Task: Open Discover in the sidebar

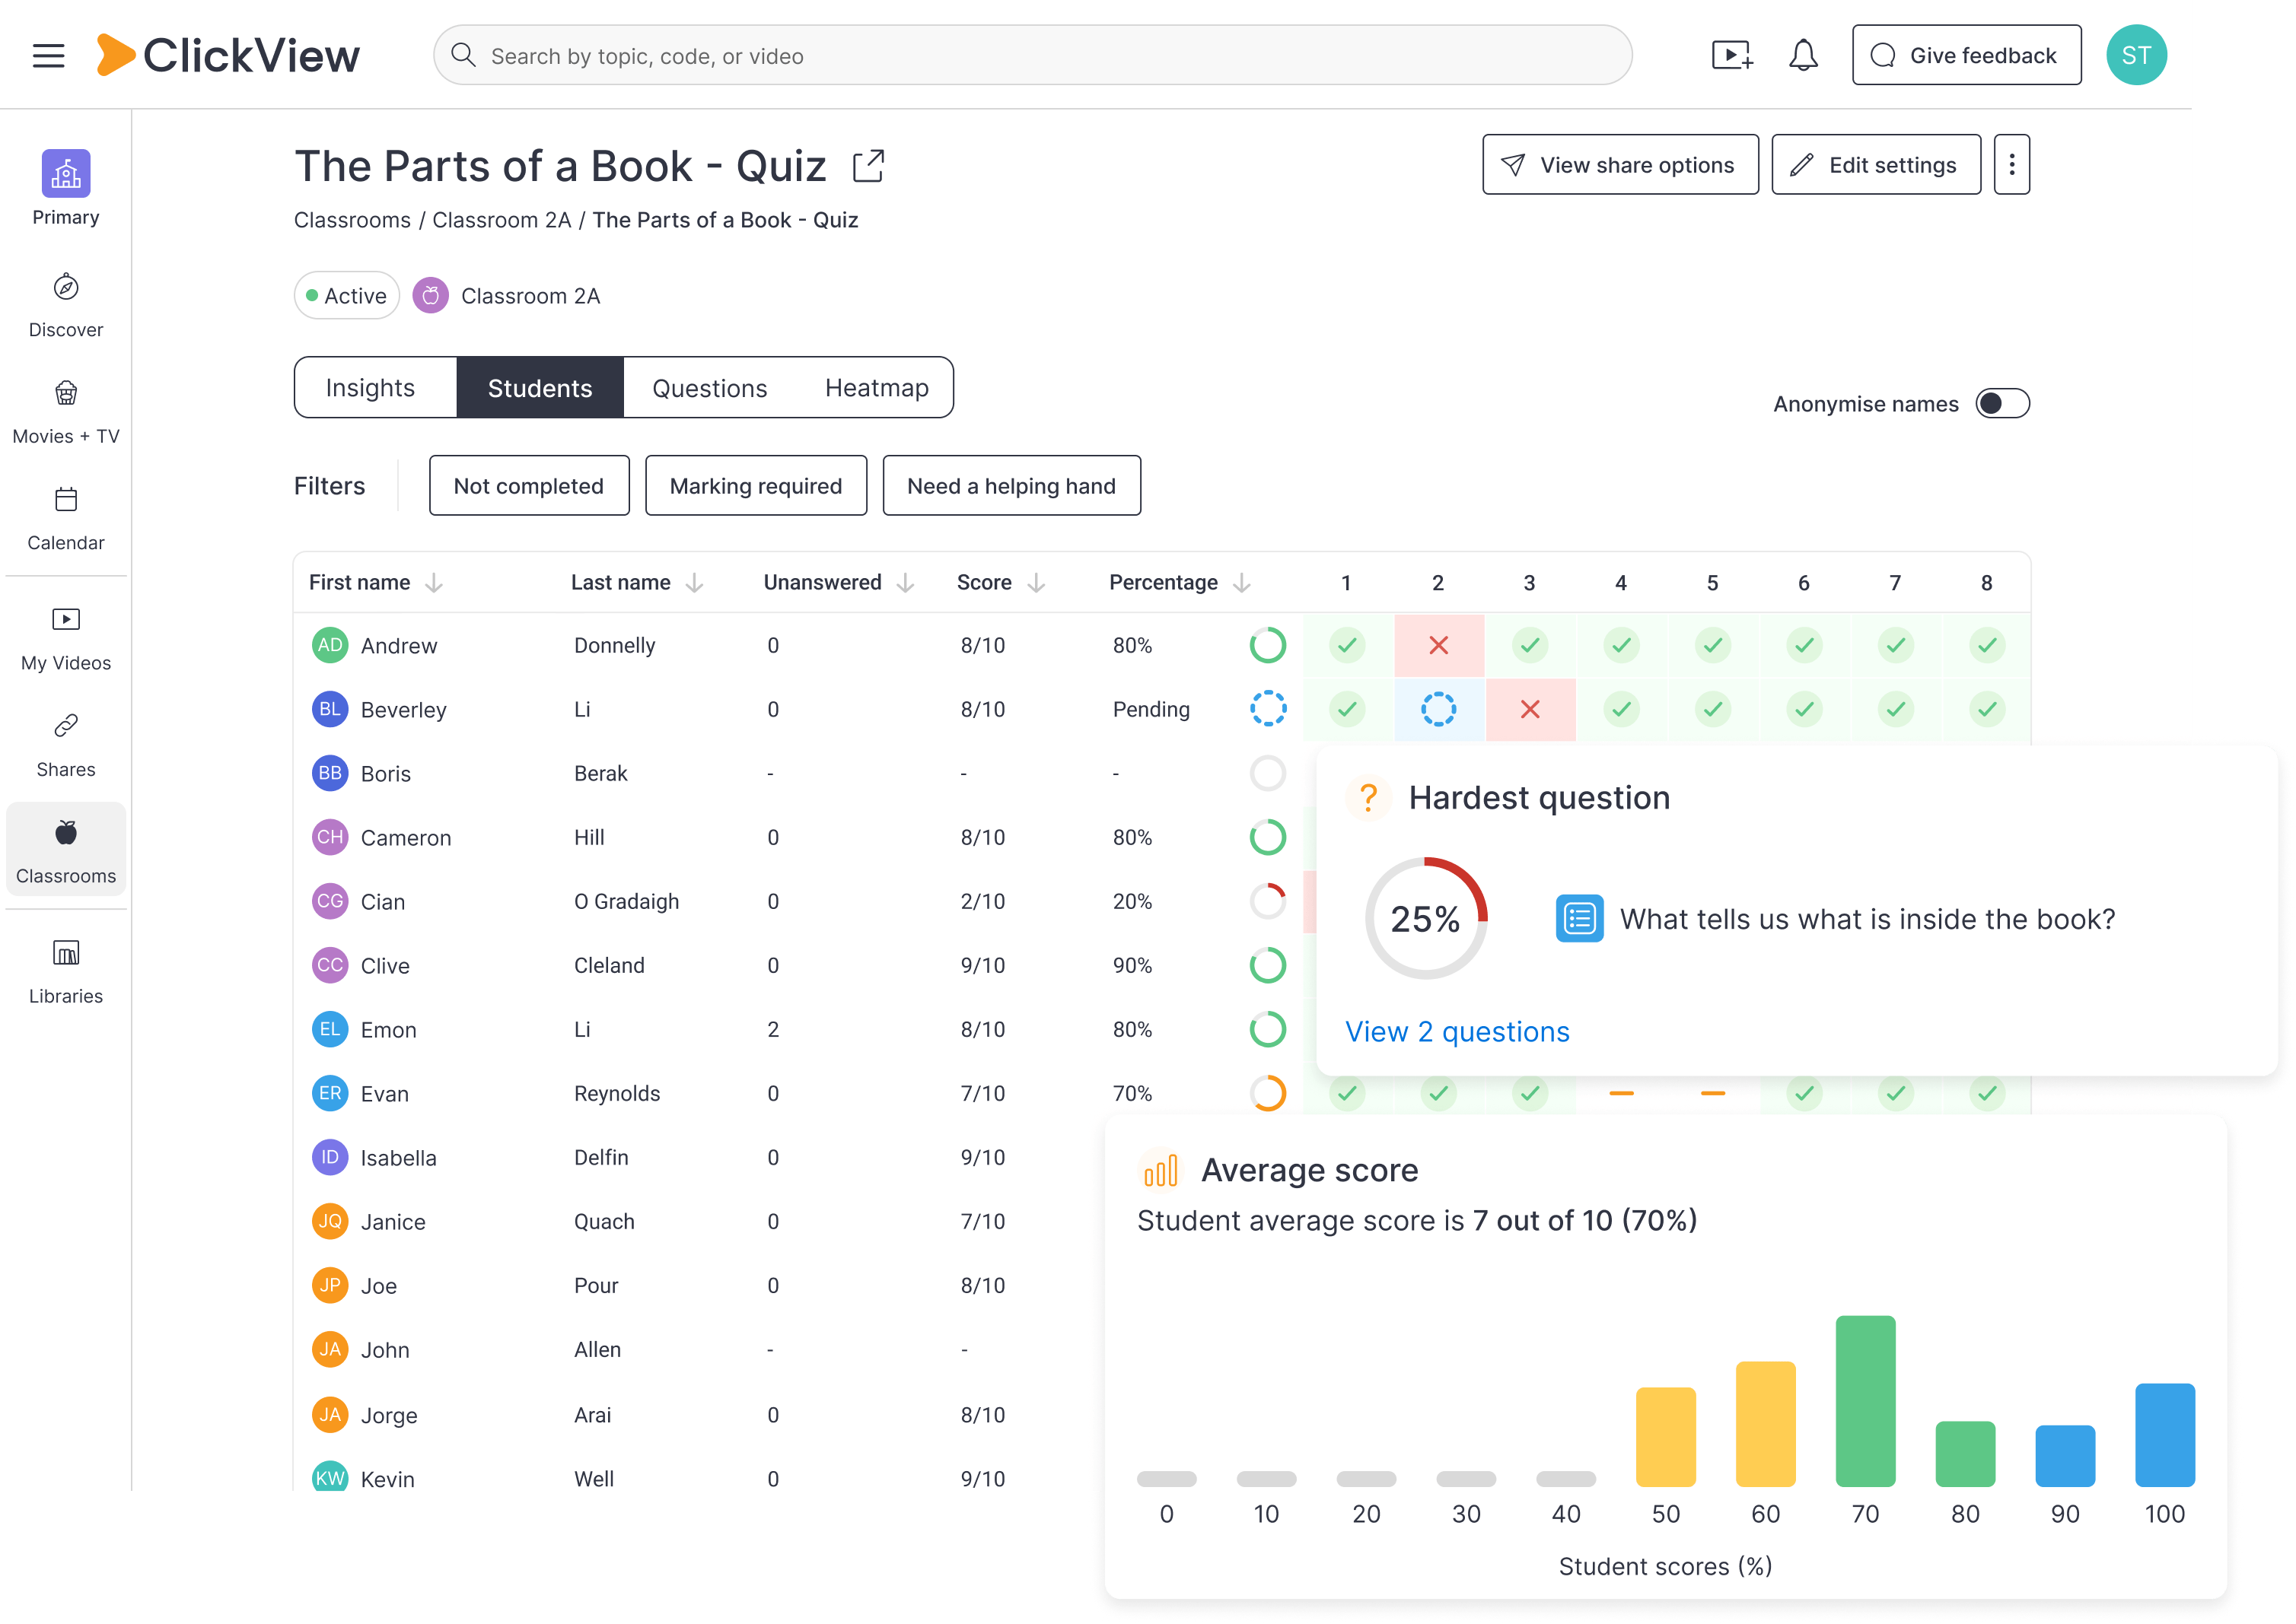Action: click(66, 306)
